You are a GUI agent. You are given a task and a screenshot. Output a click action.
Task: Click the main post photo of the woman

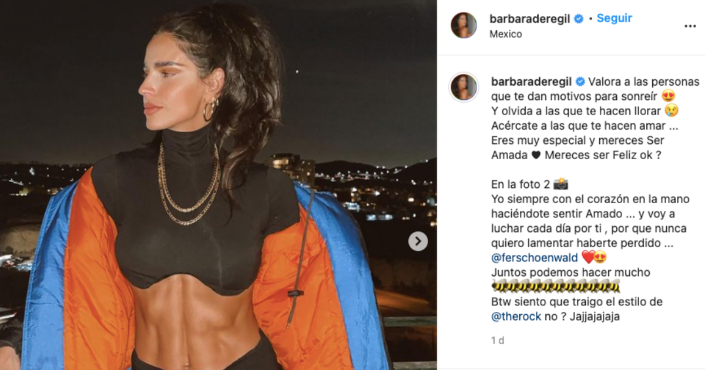218,185
